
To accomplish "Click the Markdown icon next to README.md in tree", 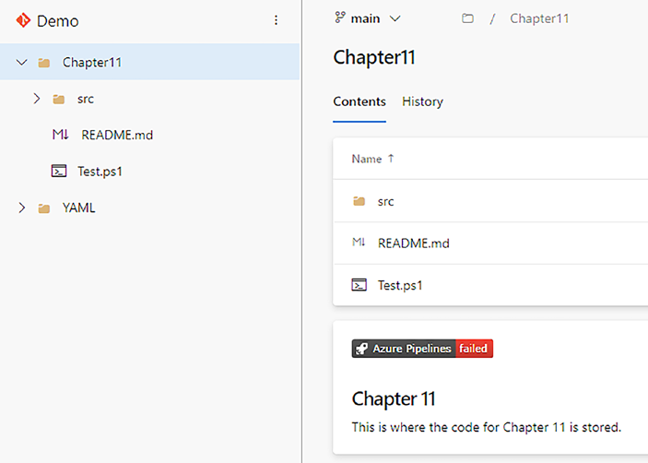I will 61,135.
